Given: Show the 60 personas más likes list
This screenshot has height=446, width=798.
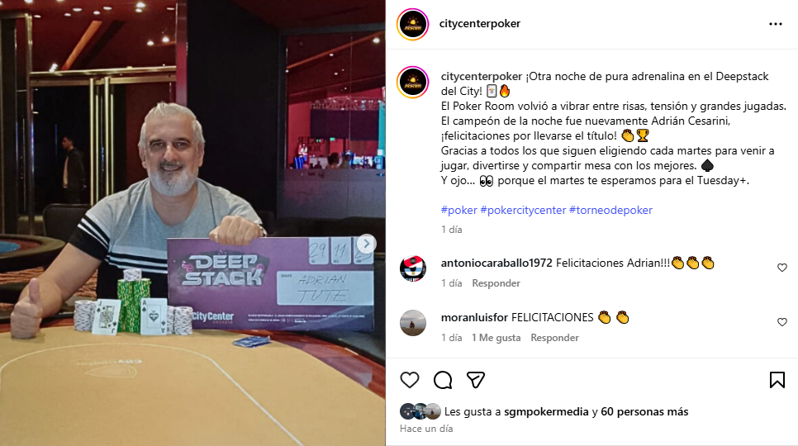Looking at the screenshot, I should (644, 412).
